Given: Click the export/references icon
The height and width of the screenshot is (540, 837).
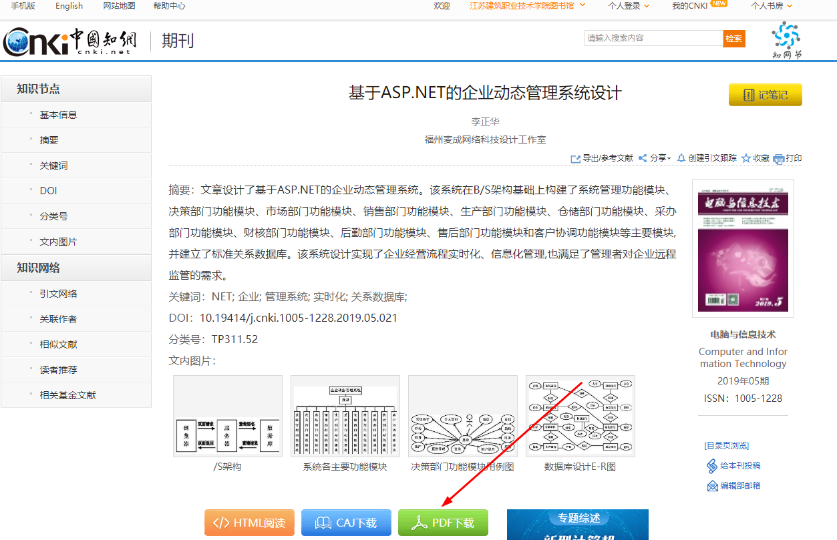Looking at the screenshot, I should [x=575, y=159].
